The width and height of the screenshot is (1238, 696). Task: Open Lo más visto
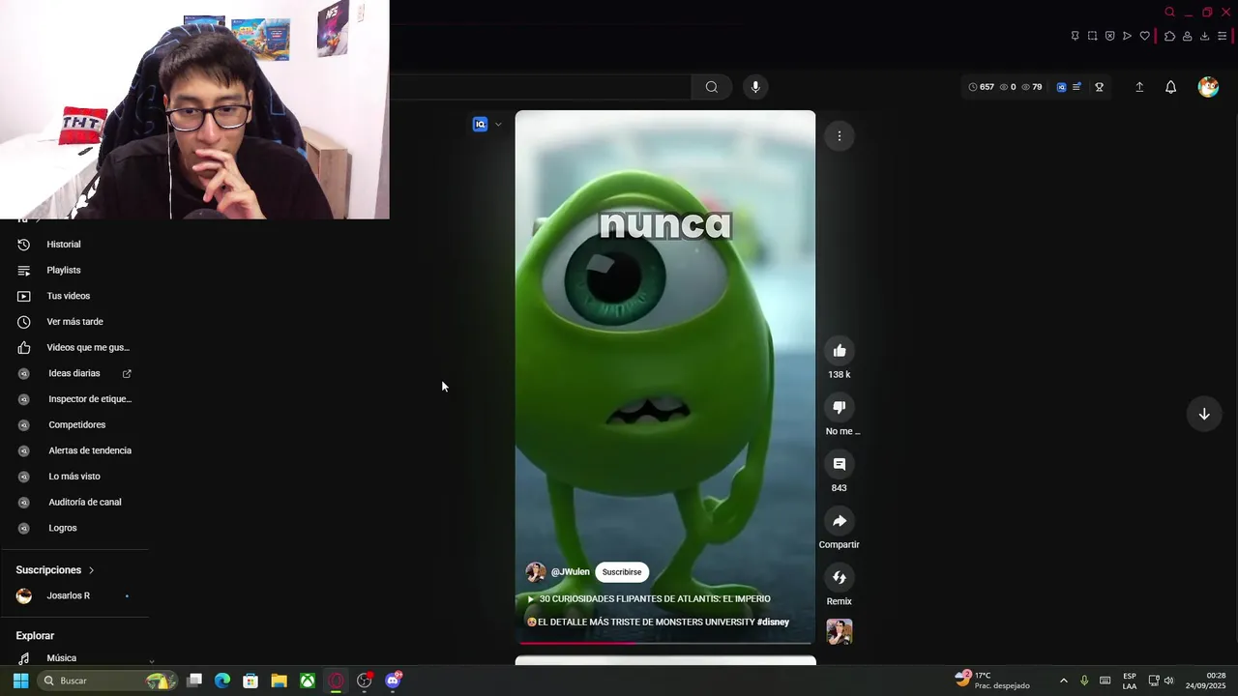pos(74,477)
